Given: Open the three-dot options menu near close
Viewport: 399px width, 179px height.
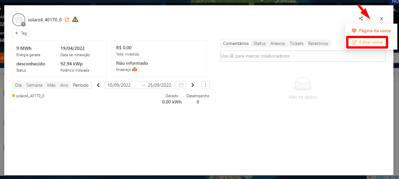Looking at the screenshot, I should coord(371,19).
